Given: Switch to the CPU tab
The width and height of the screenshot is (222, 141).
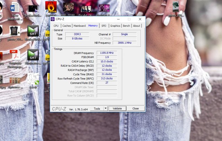Looking at the screenshot, I should tap(56, 26).
